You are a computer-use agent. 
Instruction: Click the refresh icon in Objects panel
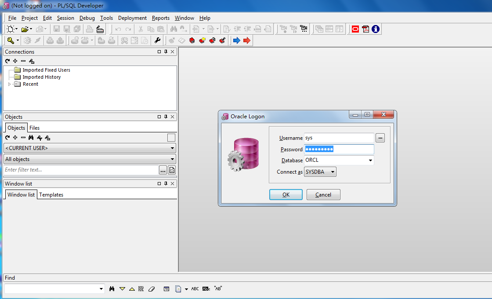pyautogui.click(x=7, y=138)
